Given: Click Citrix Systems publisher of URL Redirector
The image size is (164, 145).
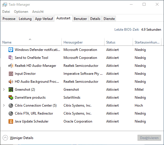Looking at the screenshot, I should [x=77, y=113].
